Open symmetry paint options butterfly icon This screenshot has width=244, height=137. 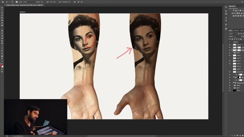click(x=82, y=2)
